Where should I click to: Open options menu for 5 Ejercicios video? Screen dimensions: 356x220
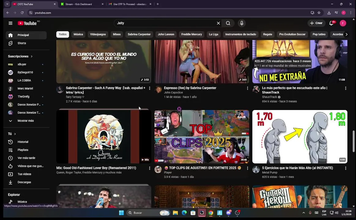346,168
